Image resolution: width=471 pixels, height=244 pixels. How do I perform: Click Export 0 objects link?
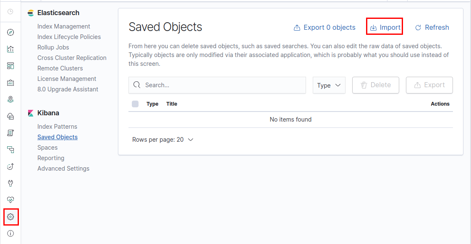324,27
